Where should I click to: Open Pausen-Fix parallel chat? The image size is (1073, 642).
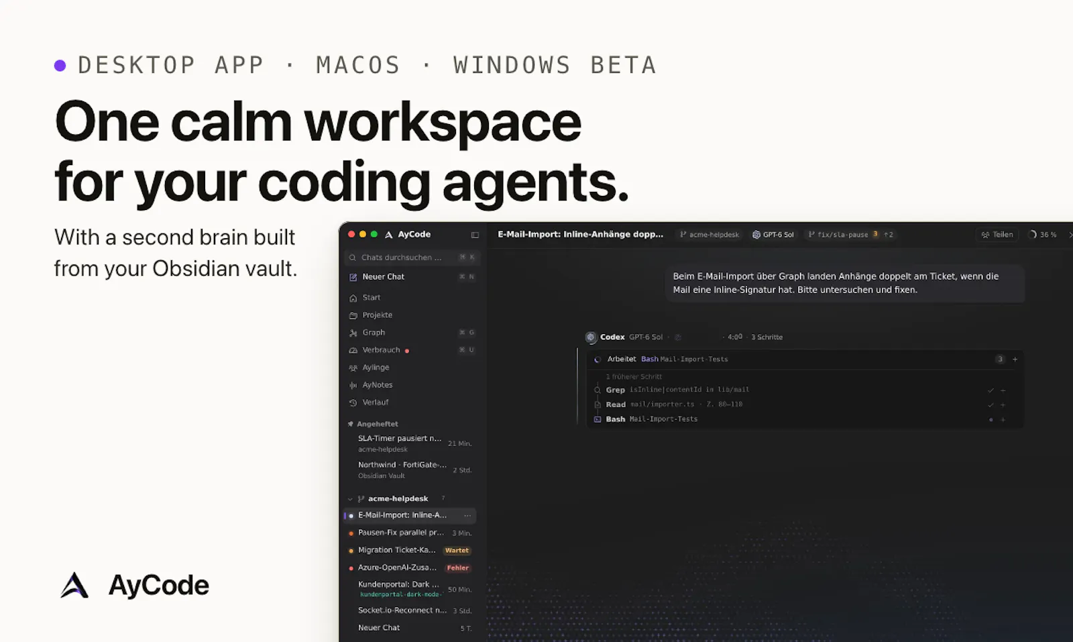(x=412, y=533)
